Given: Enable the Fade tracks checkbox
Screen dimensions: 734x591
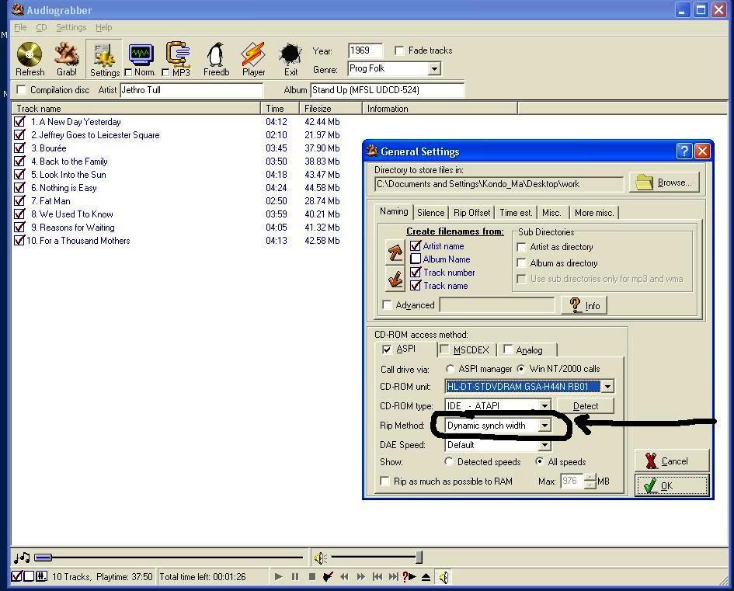Looking at the screenshot, I should coord(398,50).
